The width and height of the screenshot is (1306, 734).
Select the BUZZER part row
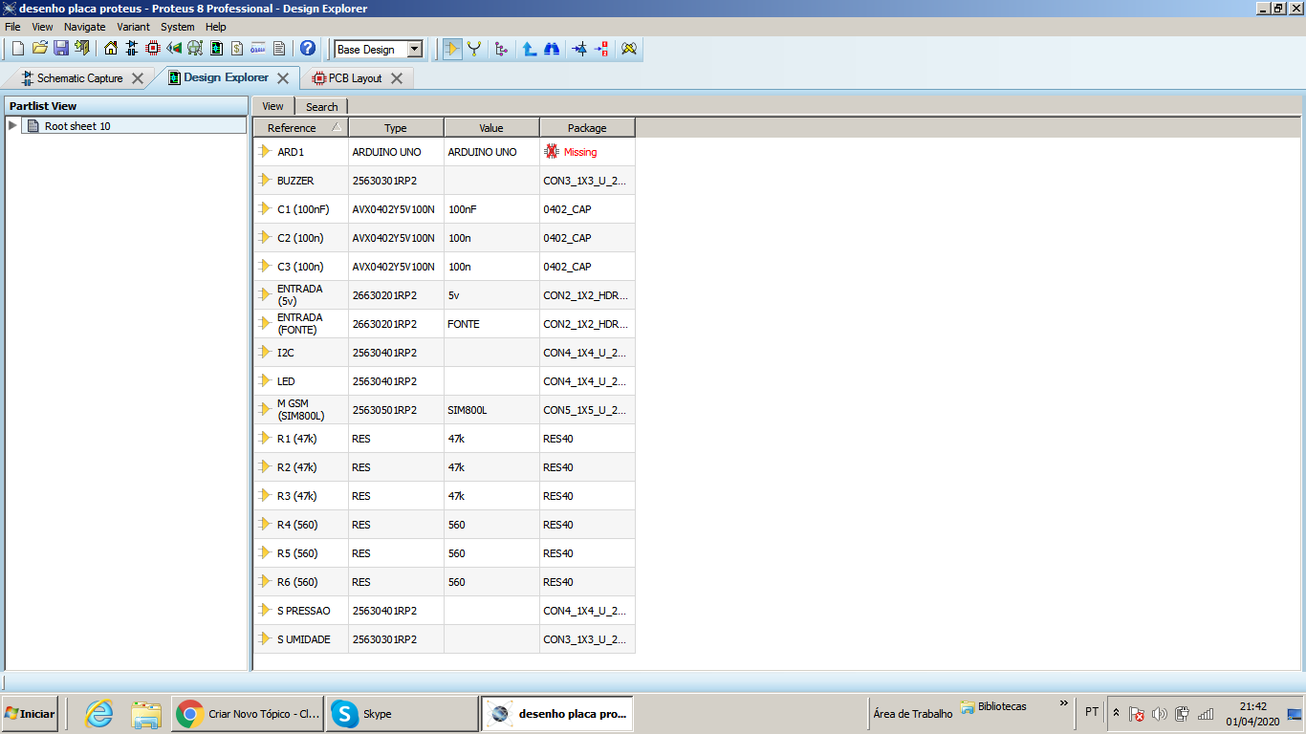tap(444, 181)
